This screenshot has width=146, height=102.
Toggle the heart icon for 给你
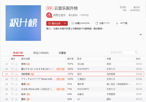pyautogui.click(x=12, y=94)
